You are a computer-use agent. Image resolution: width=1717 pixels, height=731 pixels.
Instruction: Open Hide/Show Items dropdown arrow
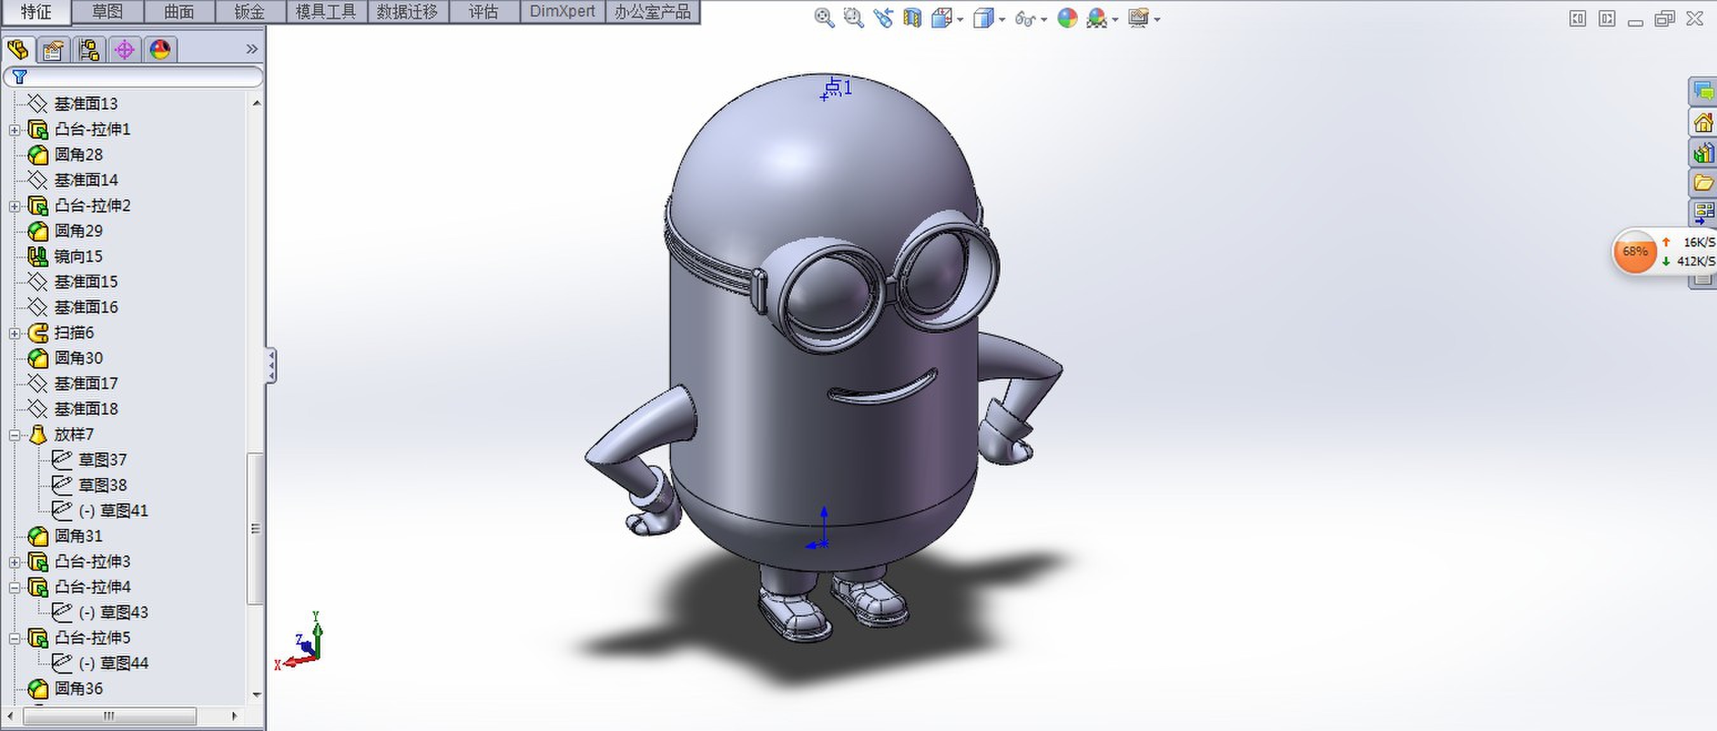click(x=1044, y=20)
